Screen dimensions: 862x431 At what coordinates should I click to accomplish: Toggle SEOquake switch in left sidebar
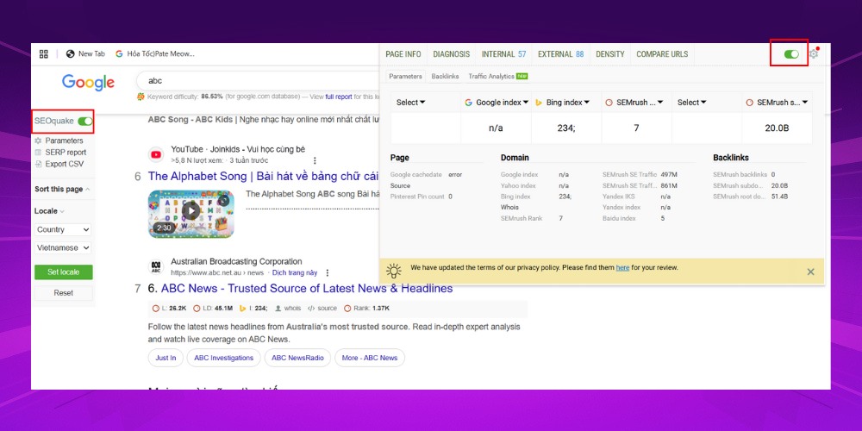[85, 121]
